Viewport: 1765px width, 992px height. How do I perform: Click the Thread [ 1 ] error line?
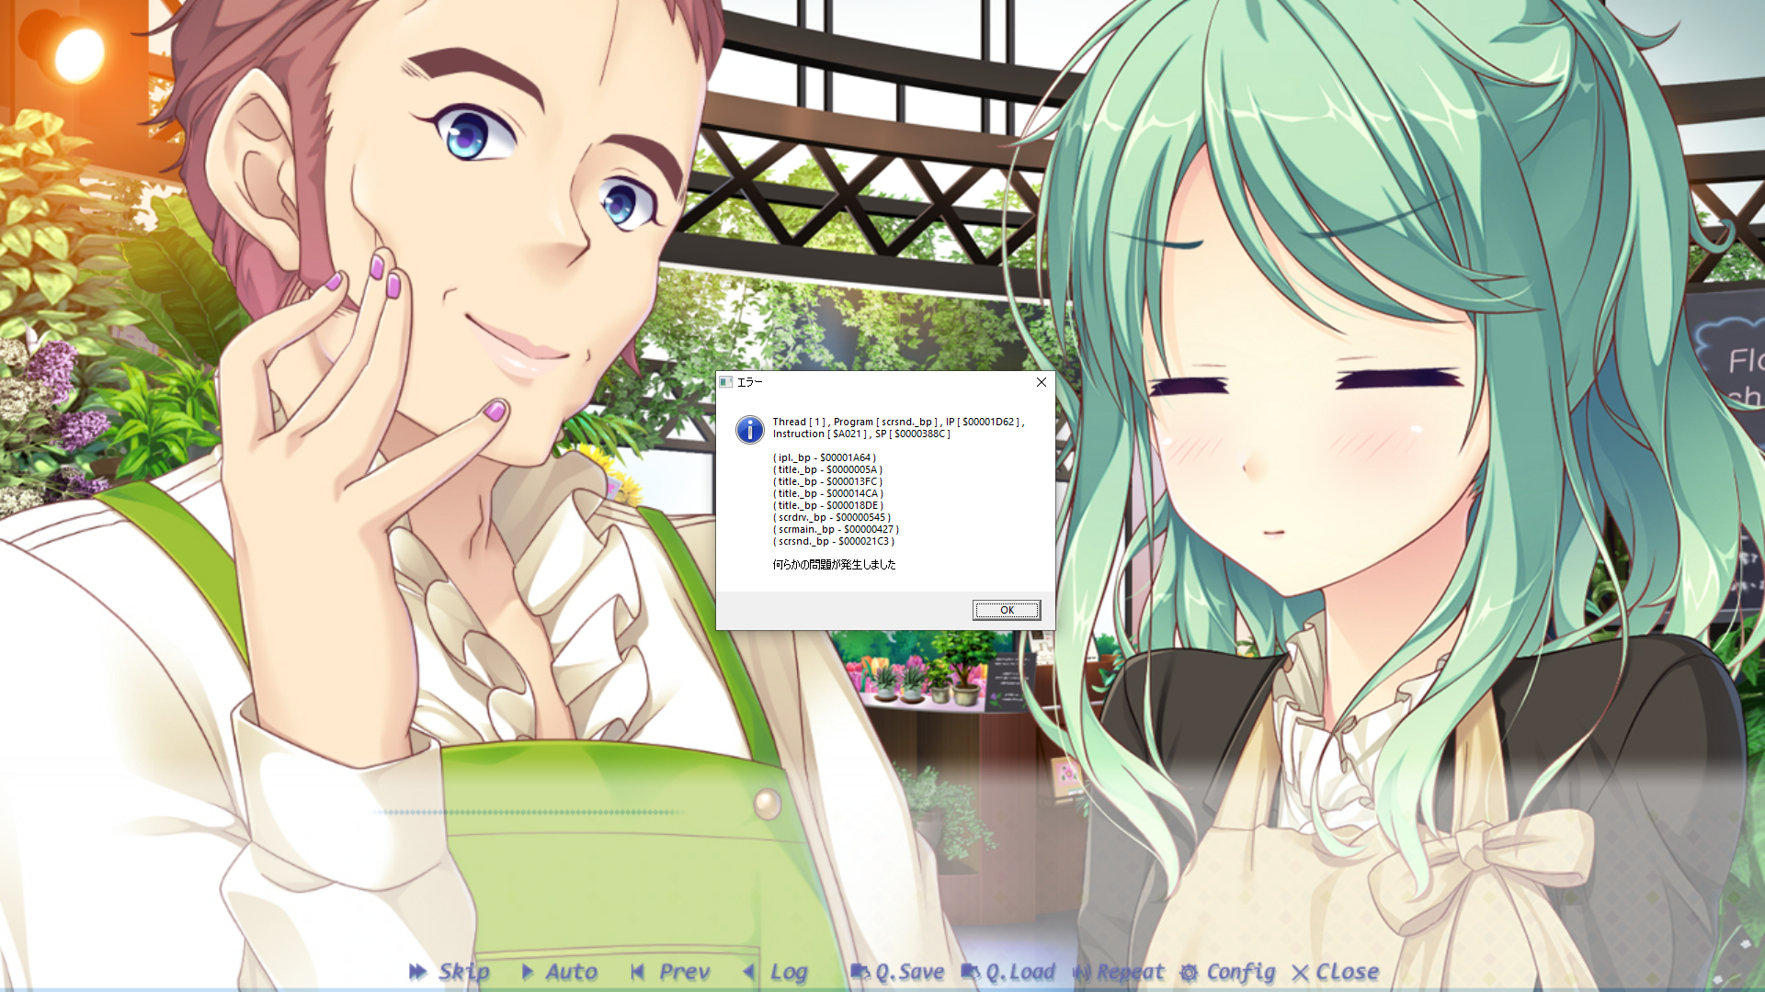898,423
